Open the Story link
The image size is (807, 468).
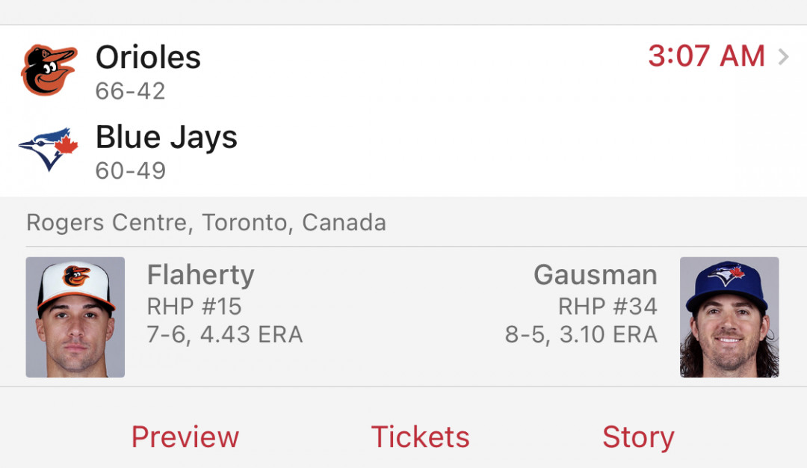pyautogui.click(x=638, y=438)
